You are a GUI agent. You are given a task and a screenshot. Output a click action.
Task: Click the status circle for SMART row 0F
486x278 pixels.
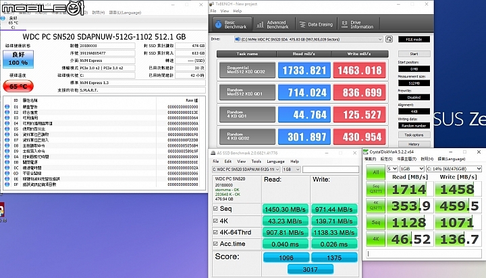[7, 184]
